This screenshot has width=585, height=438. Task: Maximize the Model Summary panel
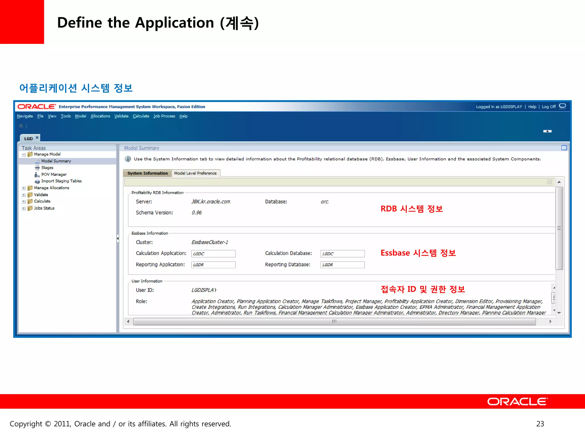tap(564, 148)
